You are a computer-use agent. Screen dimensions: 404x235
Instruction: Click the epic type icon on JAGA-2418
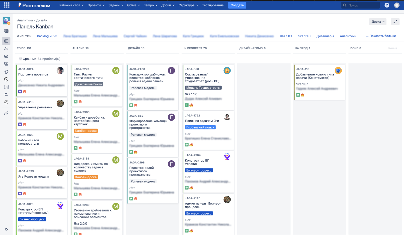pos(20,124)
